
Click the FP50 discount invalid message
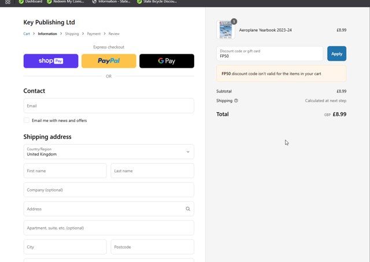pyautogui.click(x=282, y=73)
